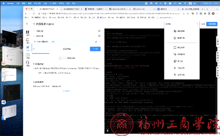Click the blue collapse link below the requirements text

(x=67, y=91)
